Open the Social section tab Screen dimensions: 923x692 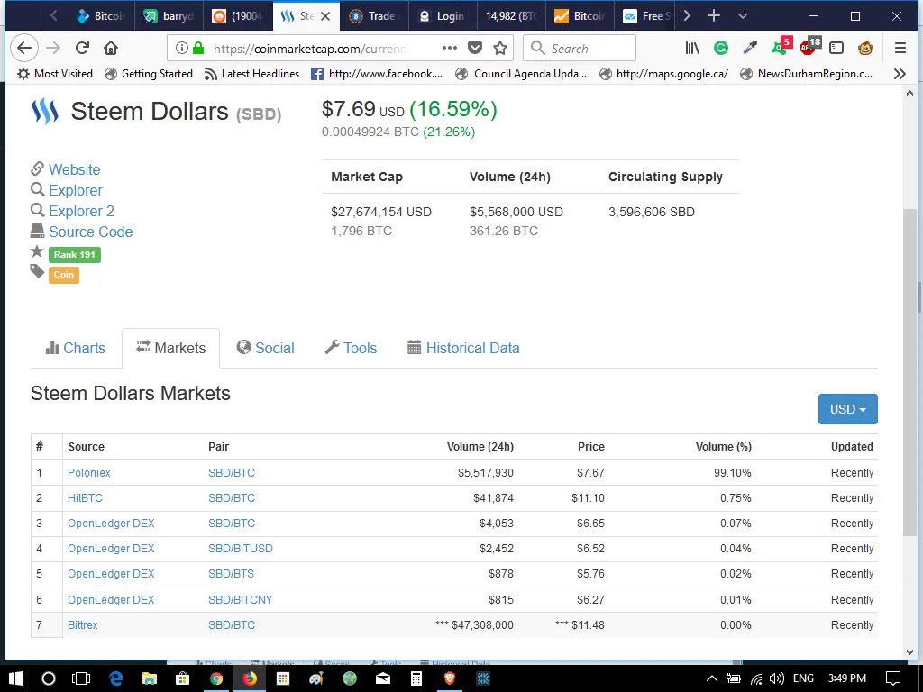(266, 348)
